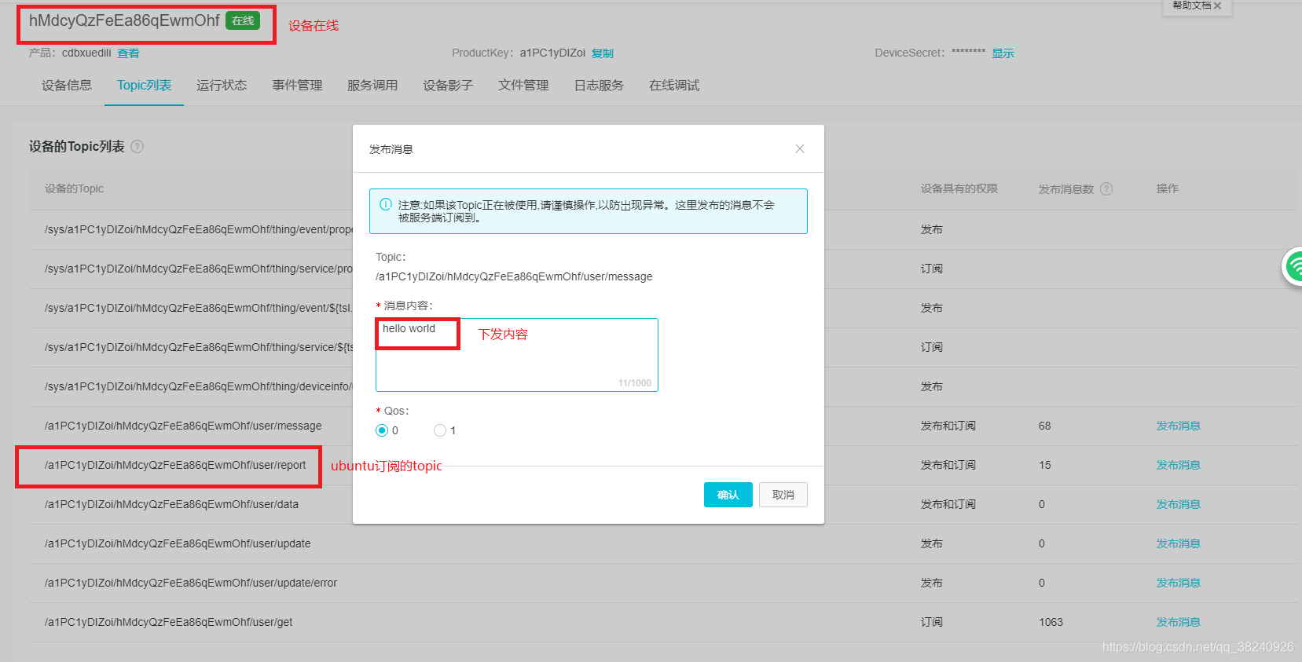Close the 发布消息 dialog with the X icon
This screenshot has height=662, width=1302.
800,148
